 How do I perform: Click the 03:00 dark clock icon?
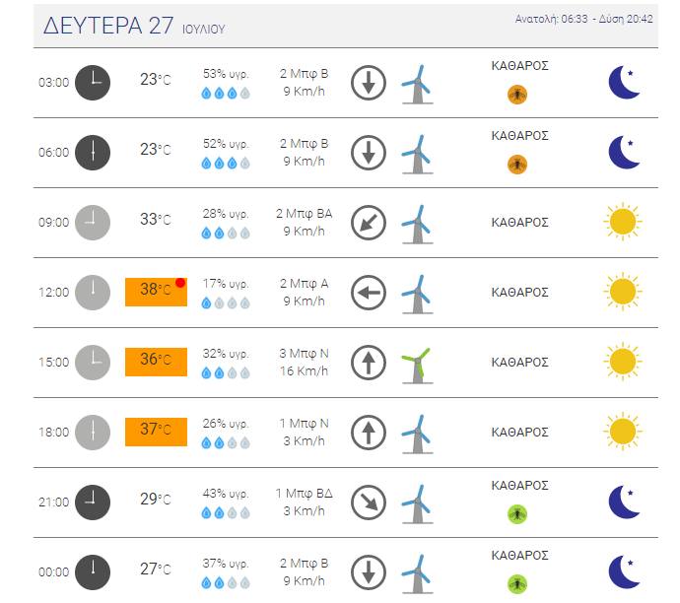[x=93, y=83]
